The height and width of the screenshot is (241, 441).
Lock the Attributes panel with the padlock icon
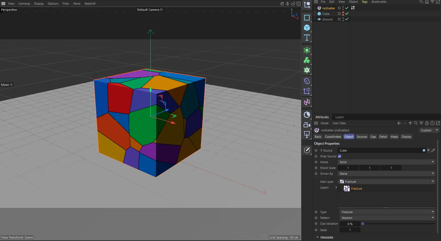pyautogui.click(x=427, y=123)
